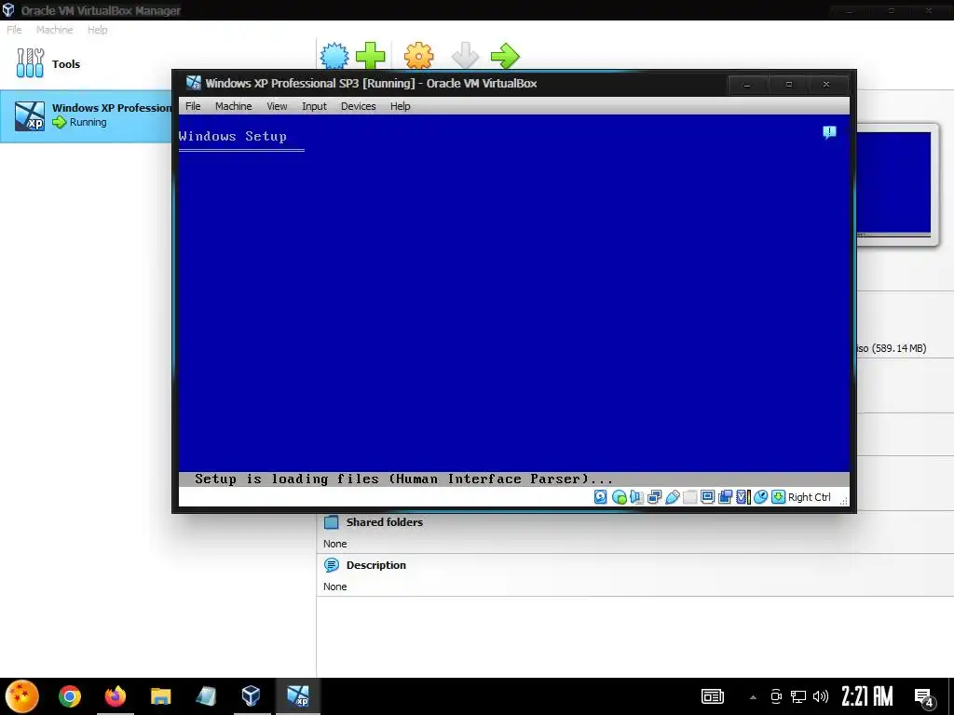This screenshot has width=954, height=715.
Task: Click the VM window title bar icon
Action: [x=194, y=83]
